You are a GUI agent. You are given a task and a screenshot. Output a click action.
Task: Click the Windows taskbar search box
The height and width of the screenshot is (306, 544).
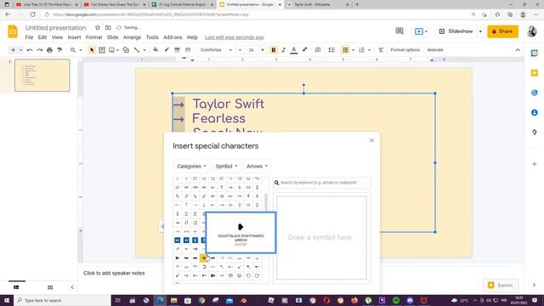pos(62,300)
